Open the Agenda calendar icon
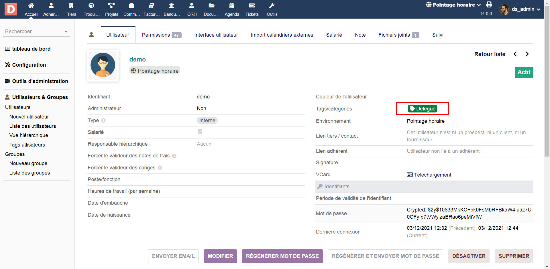 (232, 6)
